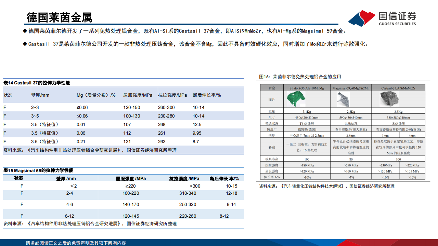Click the size cell 590x450x340mm

[351, 118]
